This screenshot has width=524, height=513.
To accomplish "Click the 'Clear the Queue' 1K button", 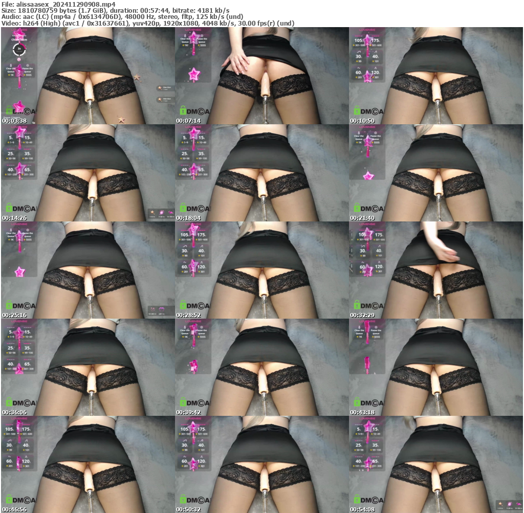I will click(11, 75).
